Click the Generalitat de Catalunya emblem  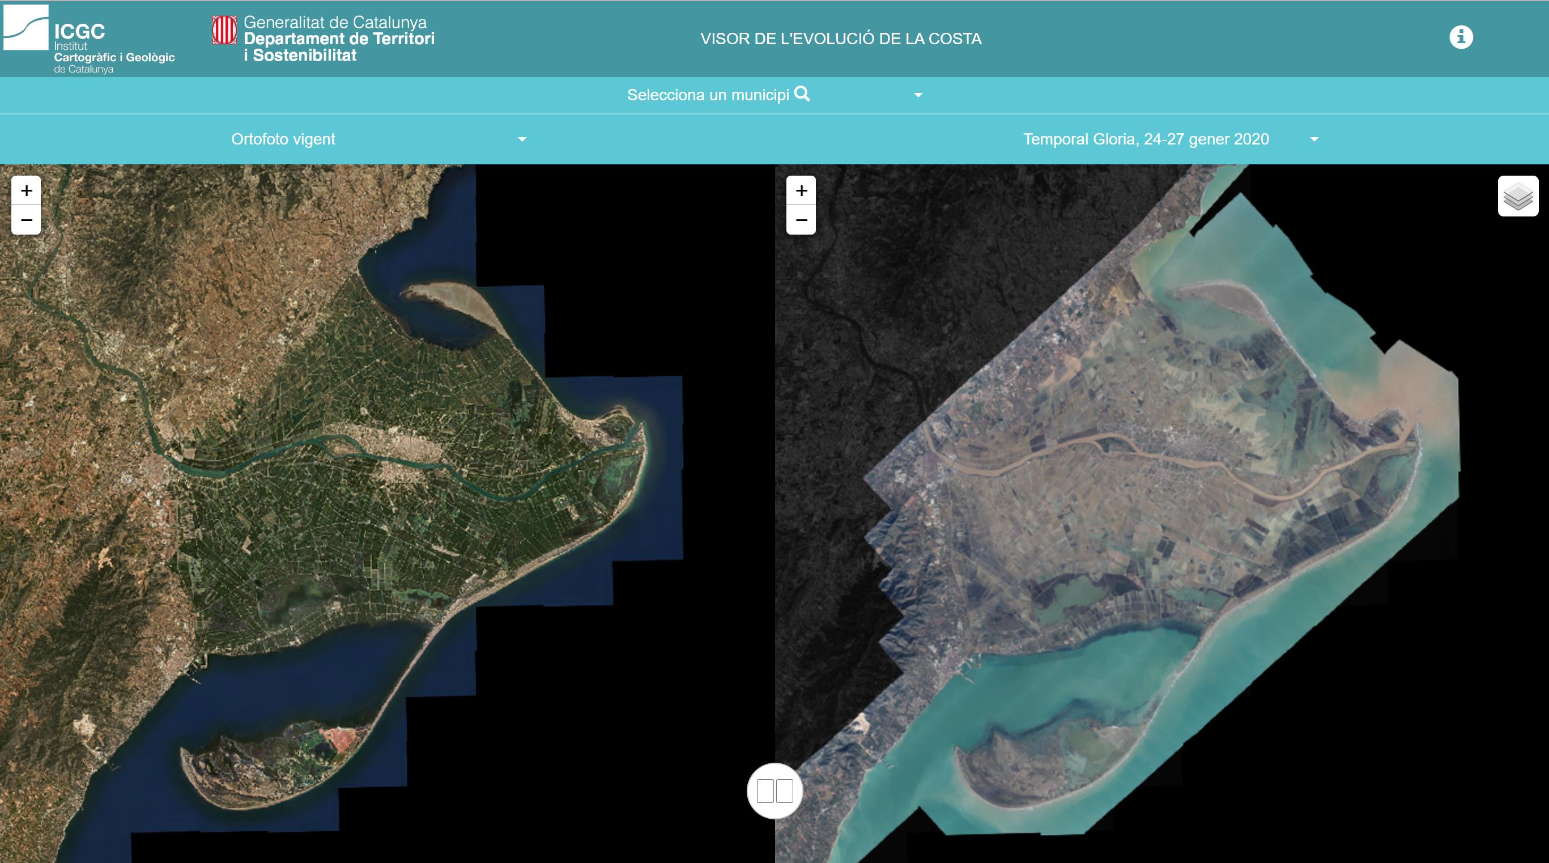coord(224,30)
